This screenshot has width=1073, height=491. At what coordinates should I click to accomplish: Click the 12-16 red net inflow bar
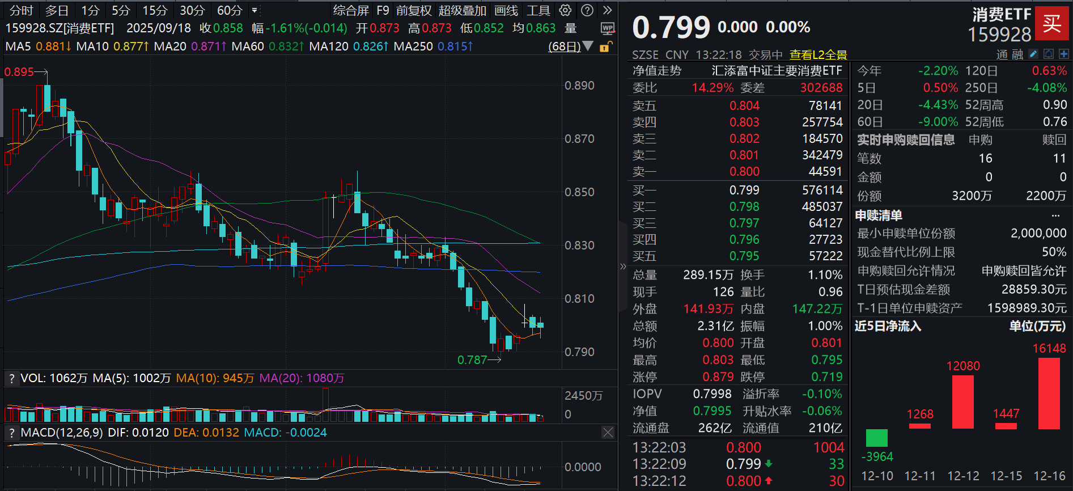(1049, 393)
